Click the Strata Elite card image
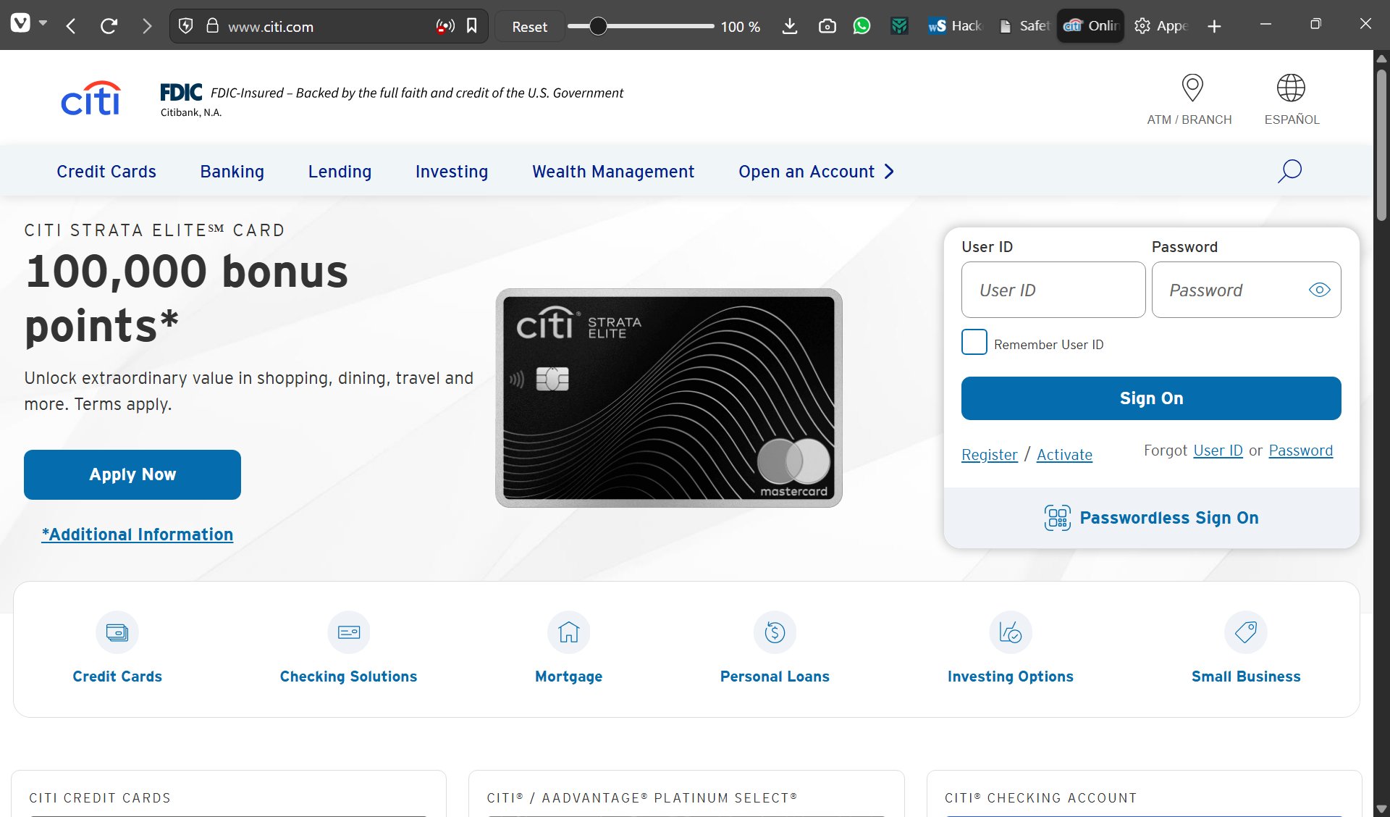The image size is (1390, 817). pos(668,398)
